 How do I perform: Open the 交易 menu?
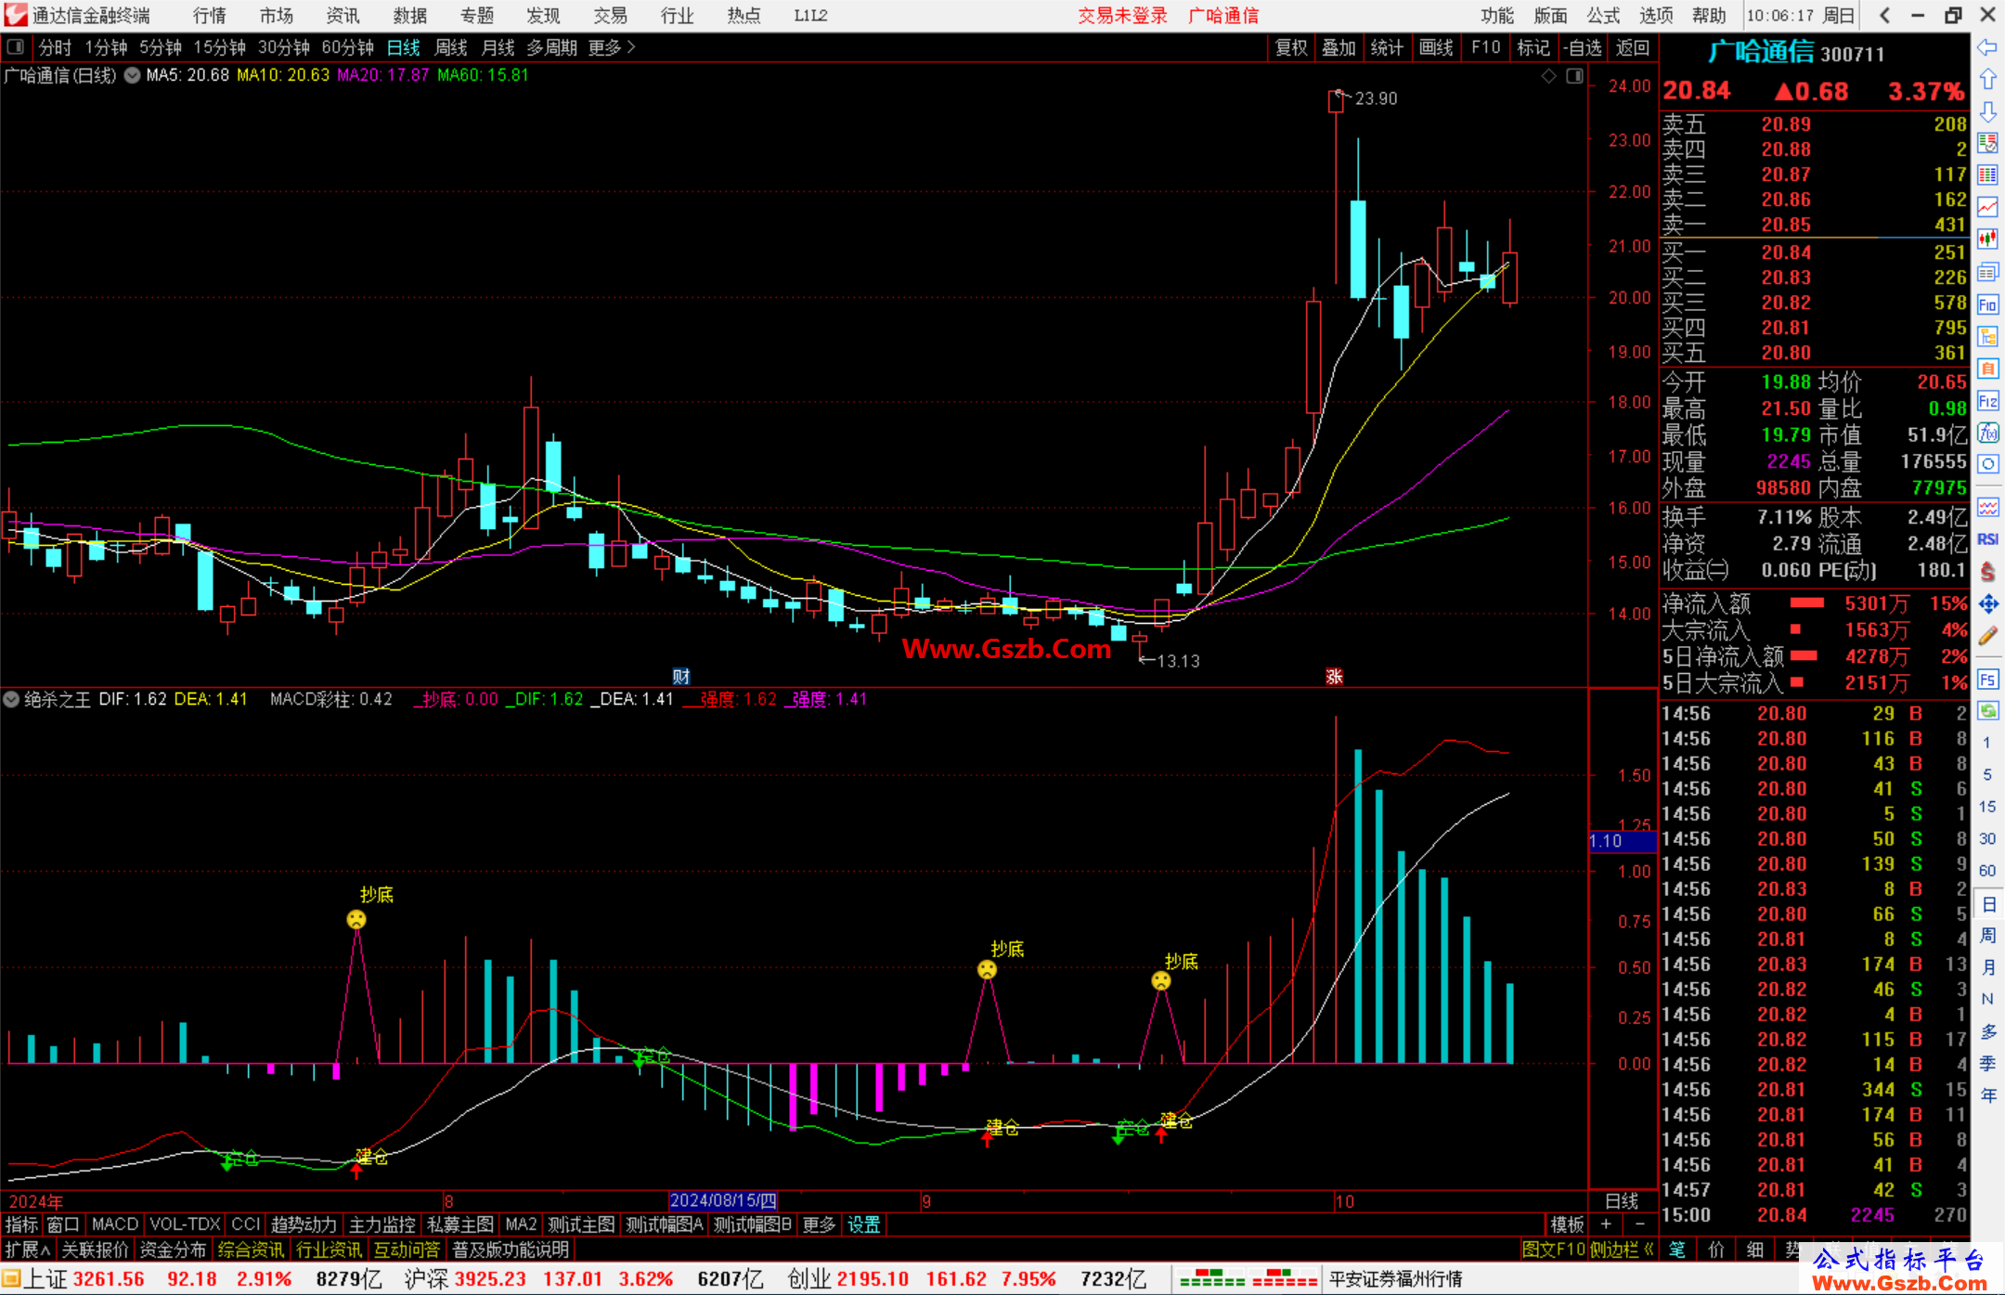point(610,15)
